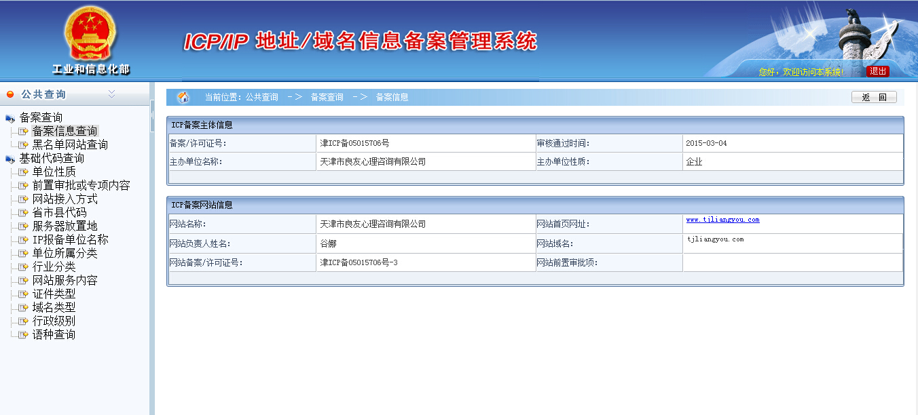Image resolution: width=918 pixels, height=415 pixels.
Task: Click the date 2015-03-04
Action: point(706,143)
